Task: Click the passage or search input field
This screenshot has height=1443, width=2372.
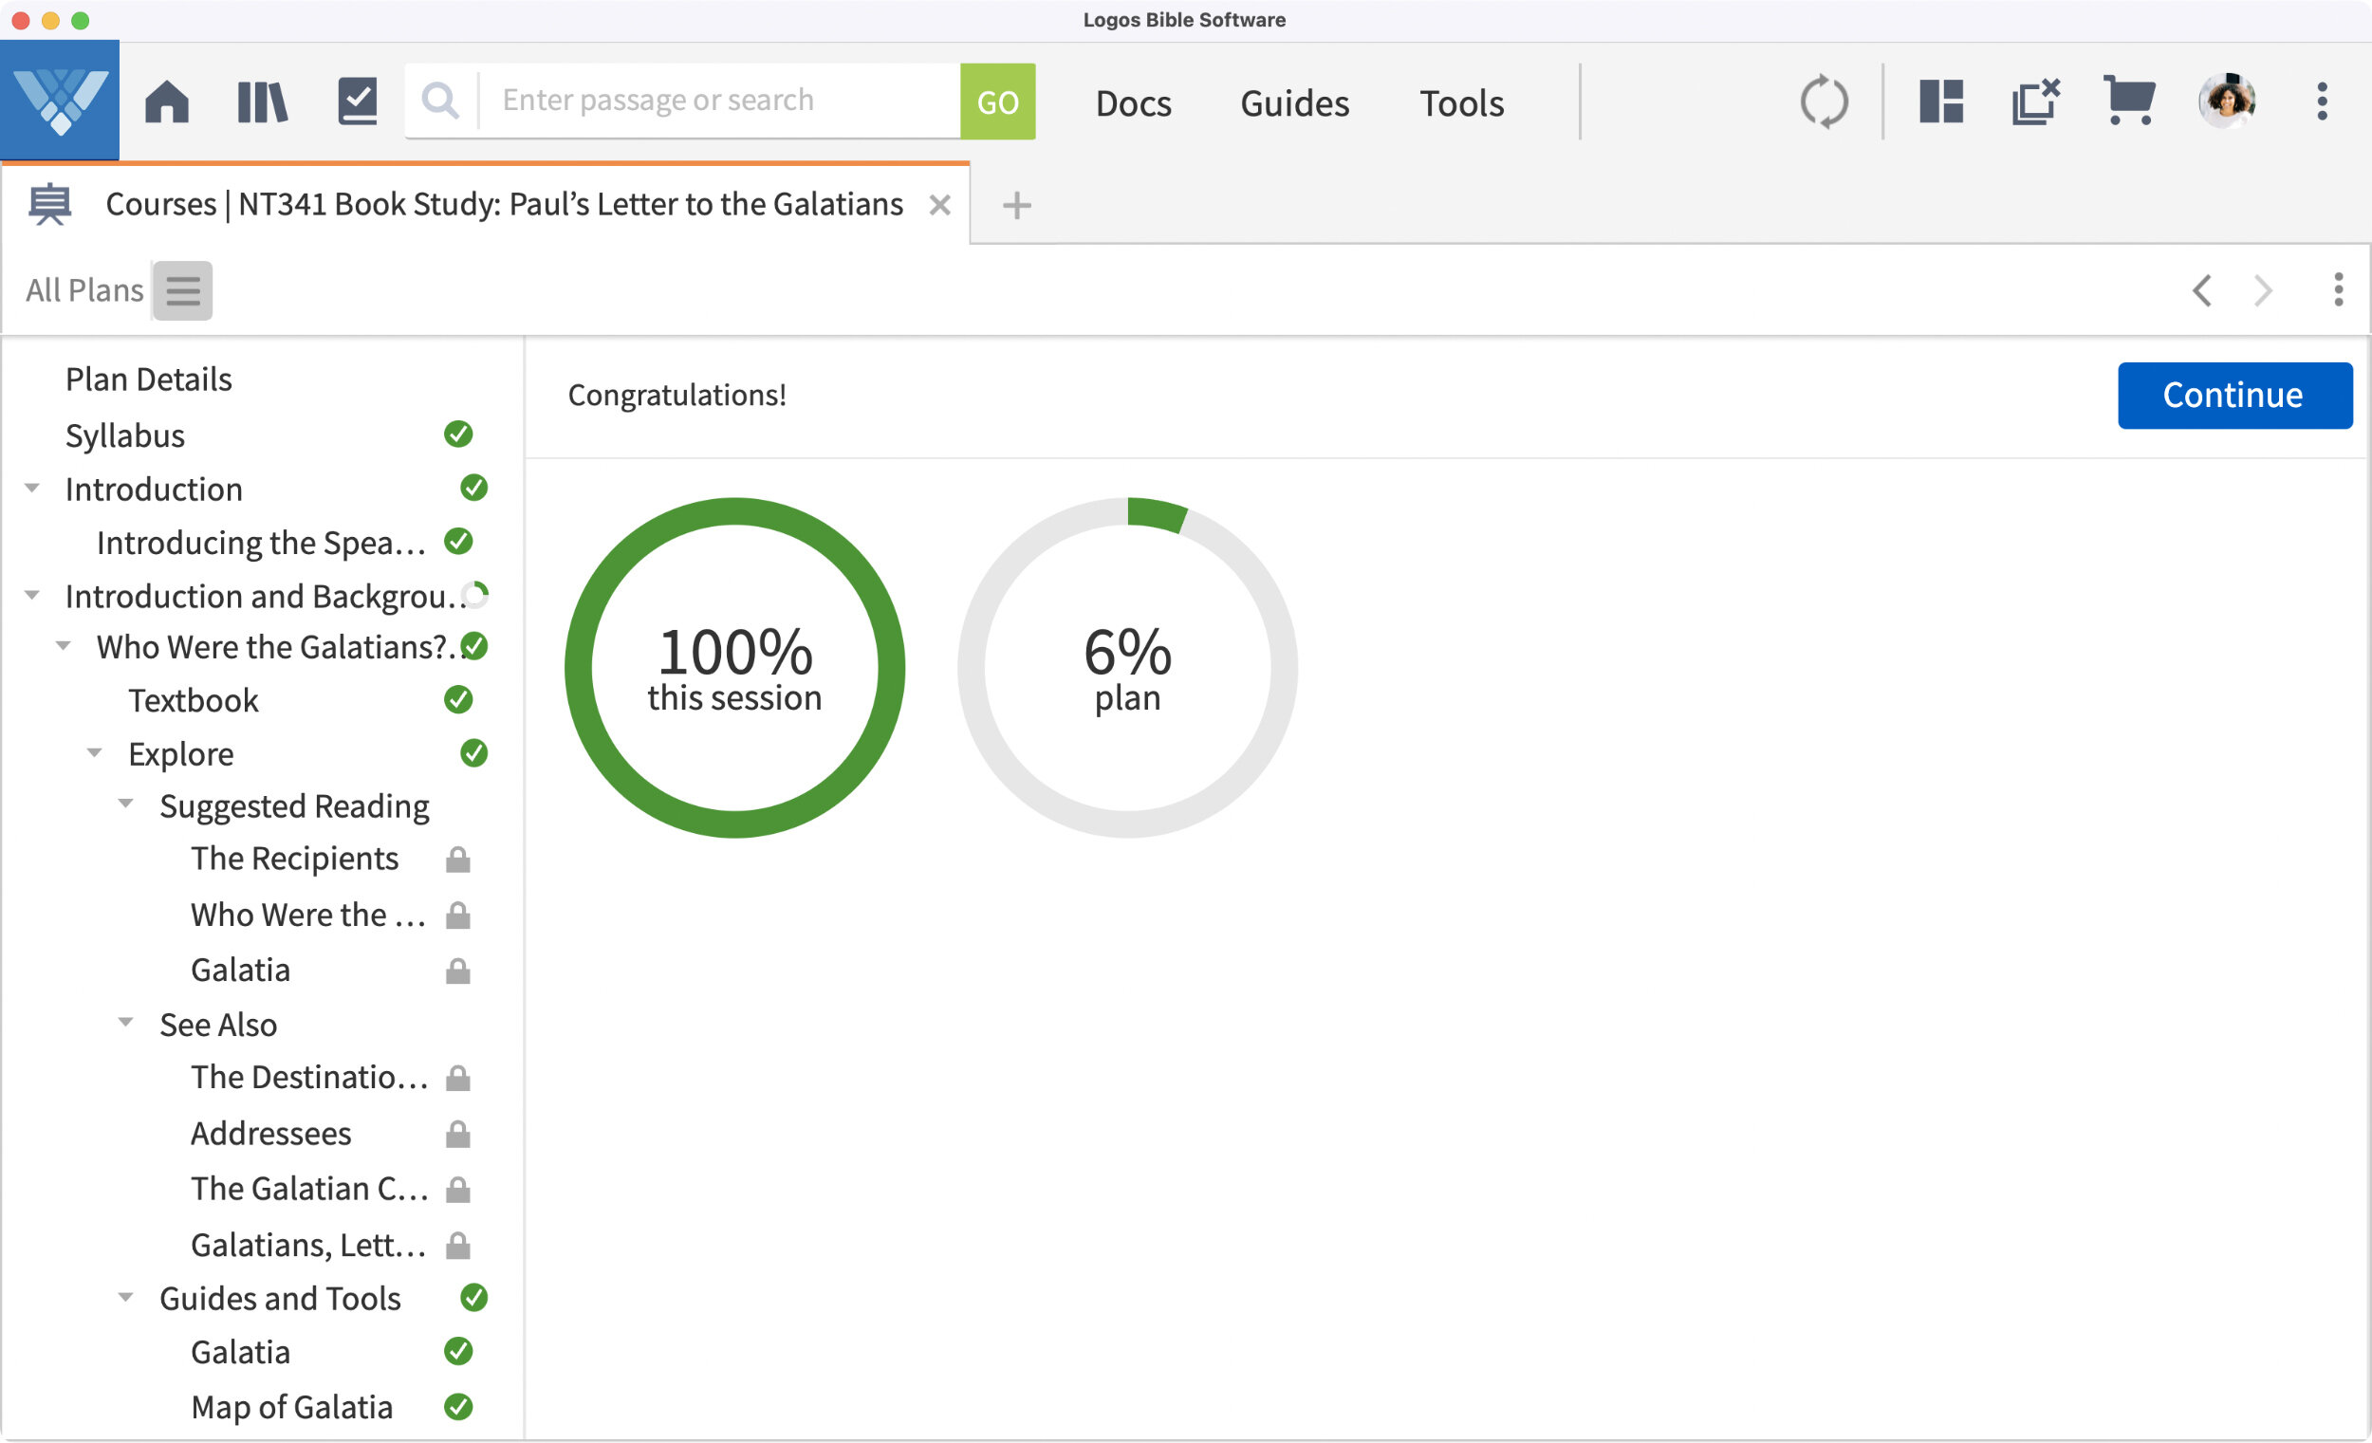Action: pyautogui.click(x=720, y=101)
